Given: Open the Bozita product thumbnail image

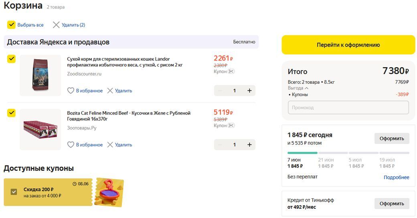Looking at the screenshot, I should [40, 129].
